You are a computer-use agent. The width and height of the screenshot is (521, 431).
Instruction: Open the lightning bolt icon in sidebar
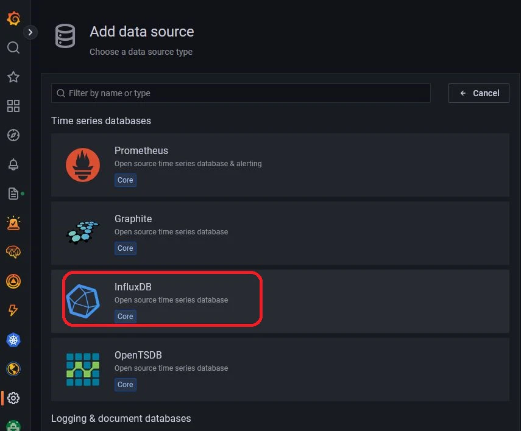pos(13,310)
